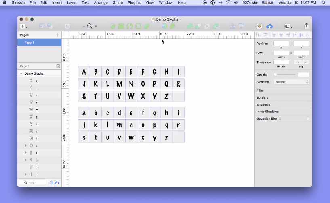Toggle the size aspect ratio lock
Viewport: 330px width, 203px height.
click(291, 53)
